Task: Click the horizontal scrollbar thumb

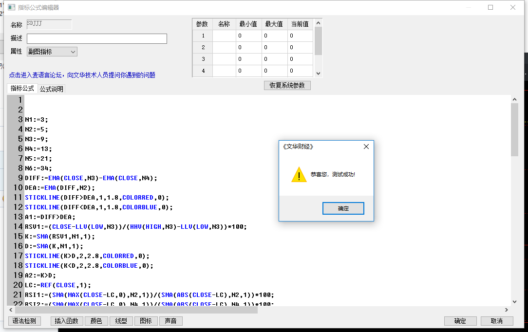Action: (136, 310)
